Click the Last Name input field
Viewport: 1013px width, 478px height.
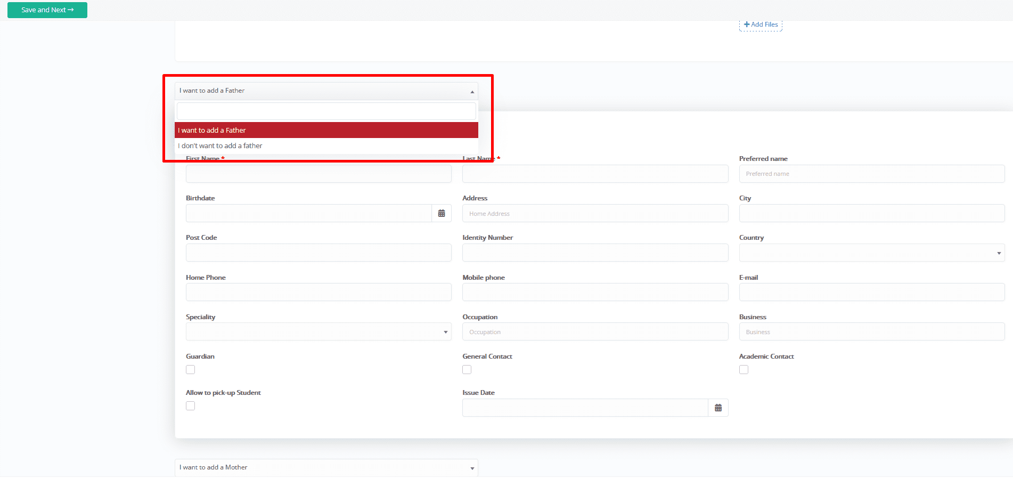595,174
